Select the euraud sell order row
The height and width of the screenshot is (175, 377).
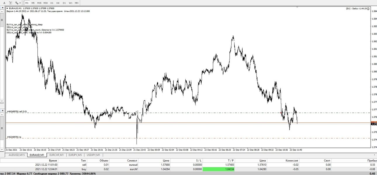point(188,165)
